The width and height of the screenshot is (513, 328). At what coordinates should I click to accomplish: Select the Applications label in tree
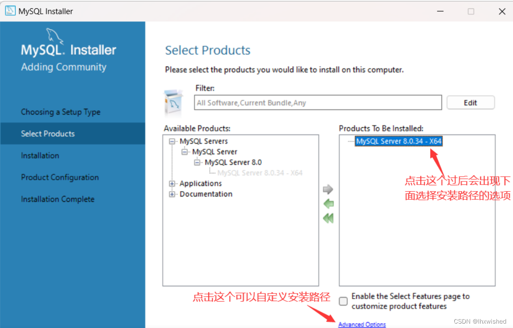(200, 183)
